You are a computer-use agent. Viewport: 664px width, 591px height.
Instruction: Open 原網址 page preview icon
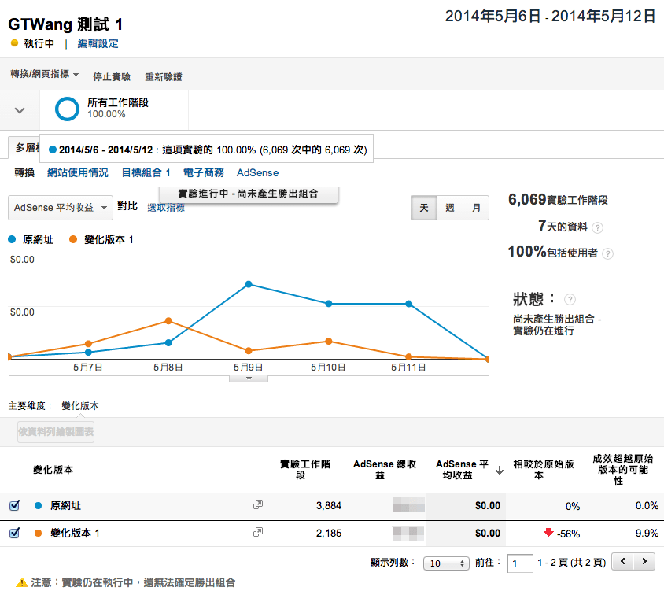pyautogui.click(x=257, y=505)
